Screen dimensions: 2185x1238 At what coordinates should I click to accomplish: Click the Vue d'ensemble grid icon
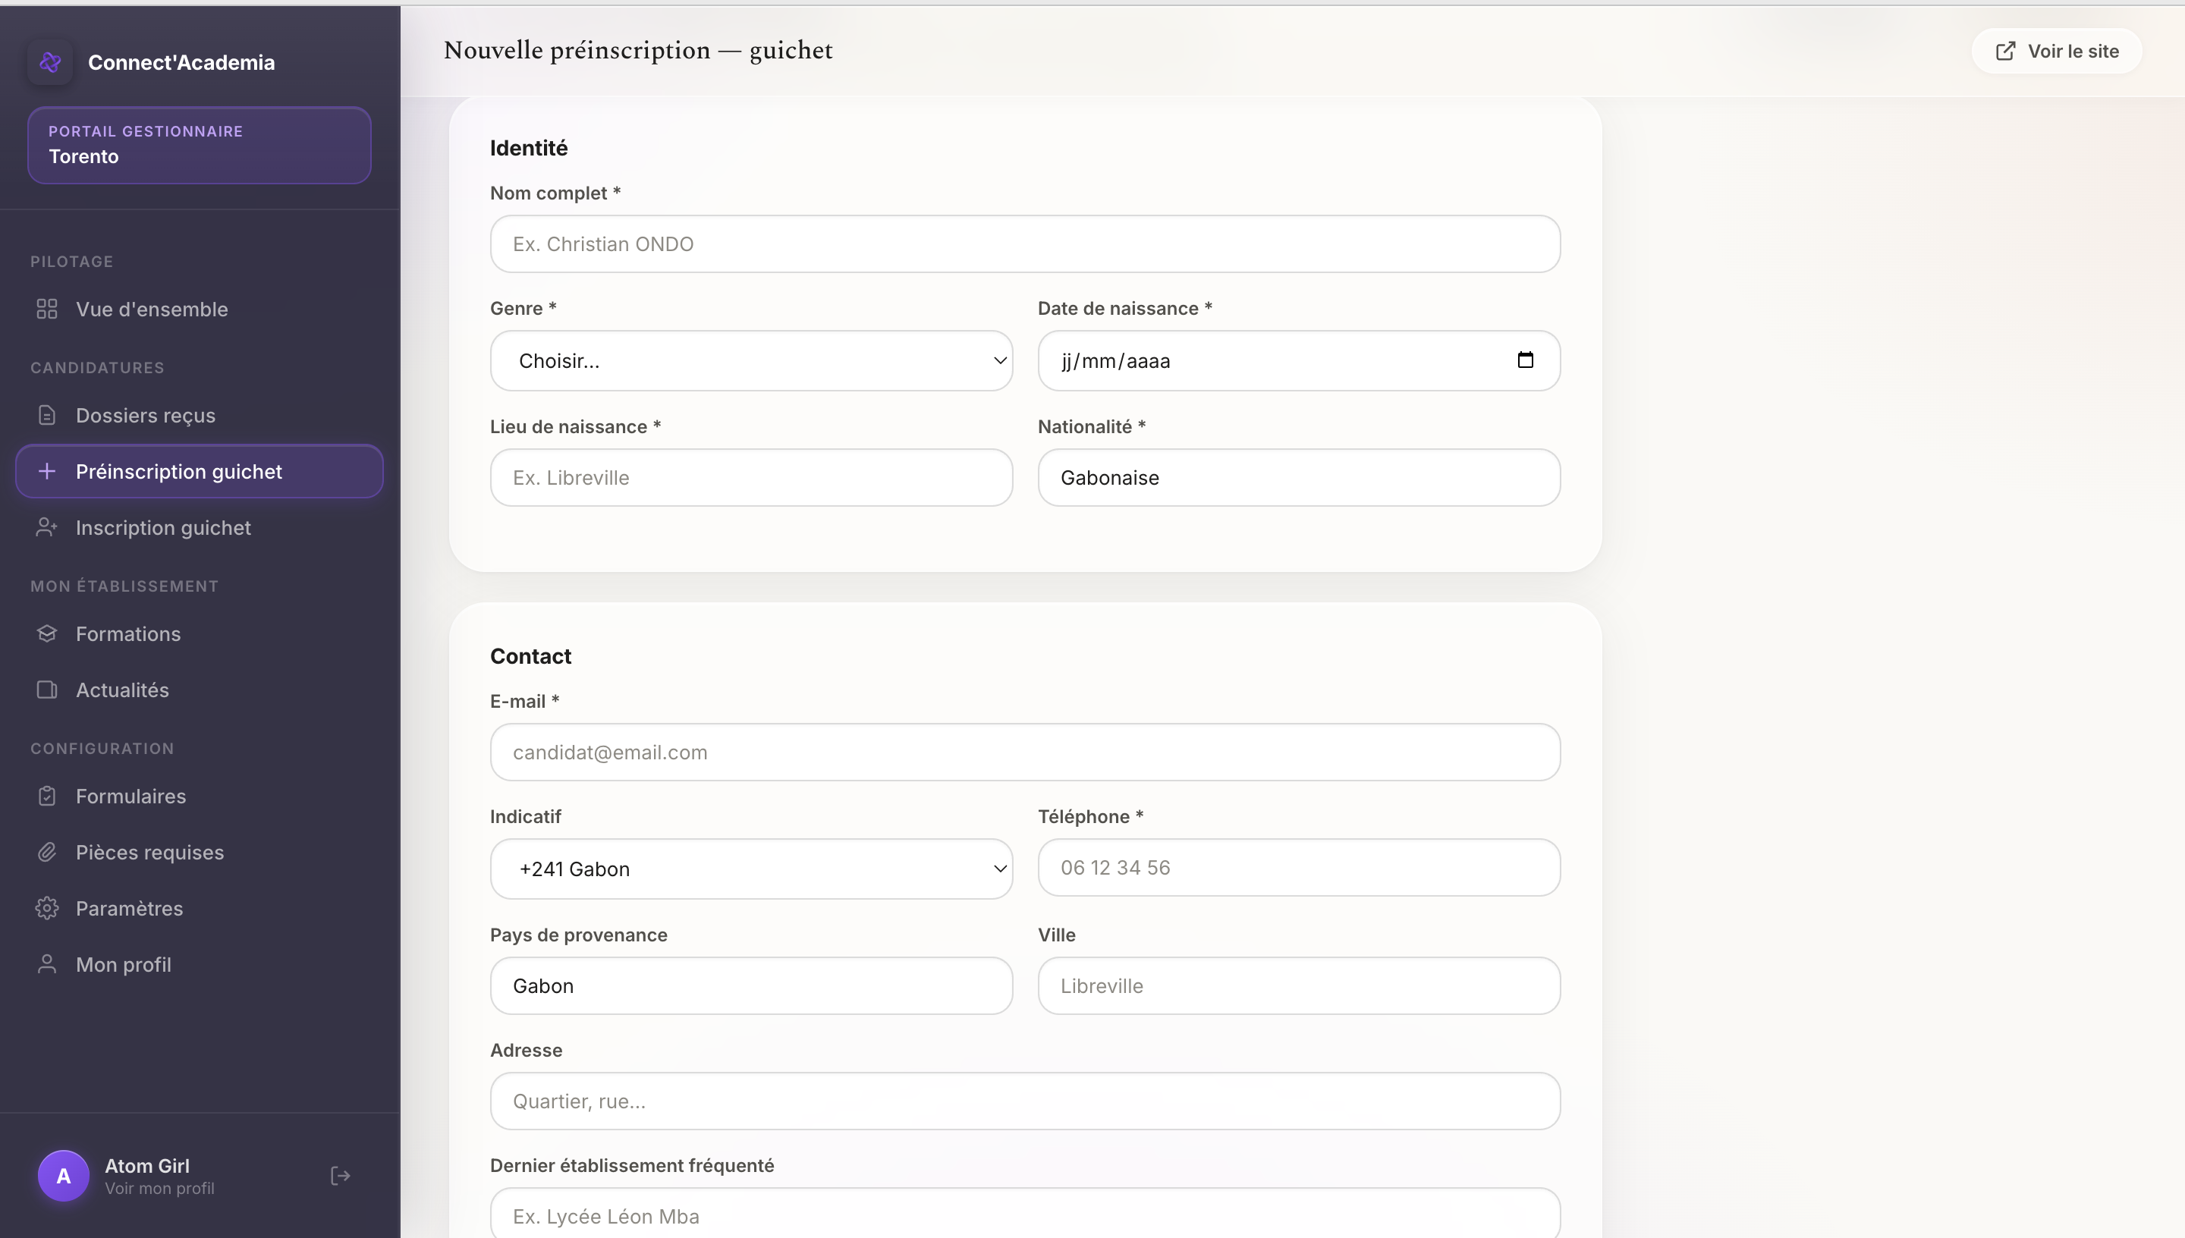pyautogui.click(x=47, y=309)
